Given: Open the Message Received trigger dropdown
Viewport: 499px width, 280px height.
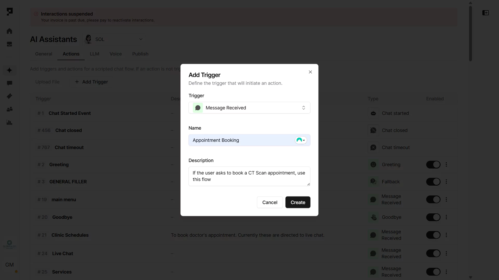Looking at the screenshot, I should pyautogui.click(x=249, y=108).
